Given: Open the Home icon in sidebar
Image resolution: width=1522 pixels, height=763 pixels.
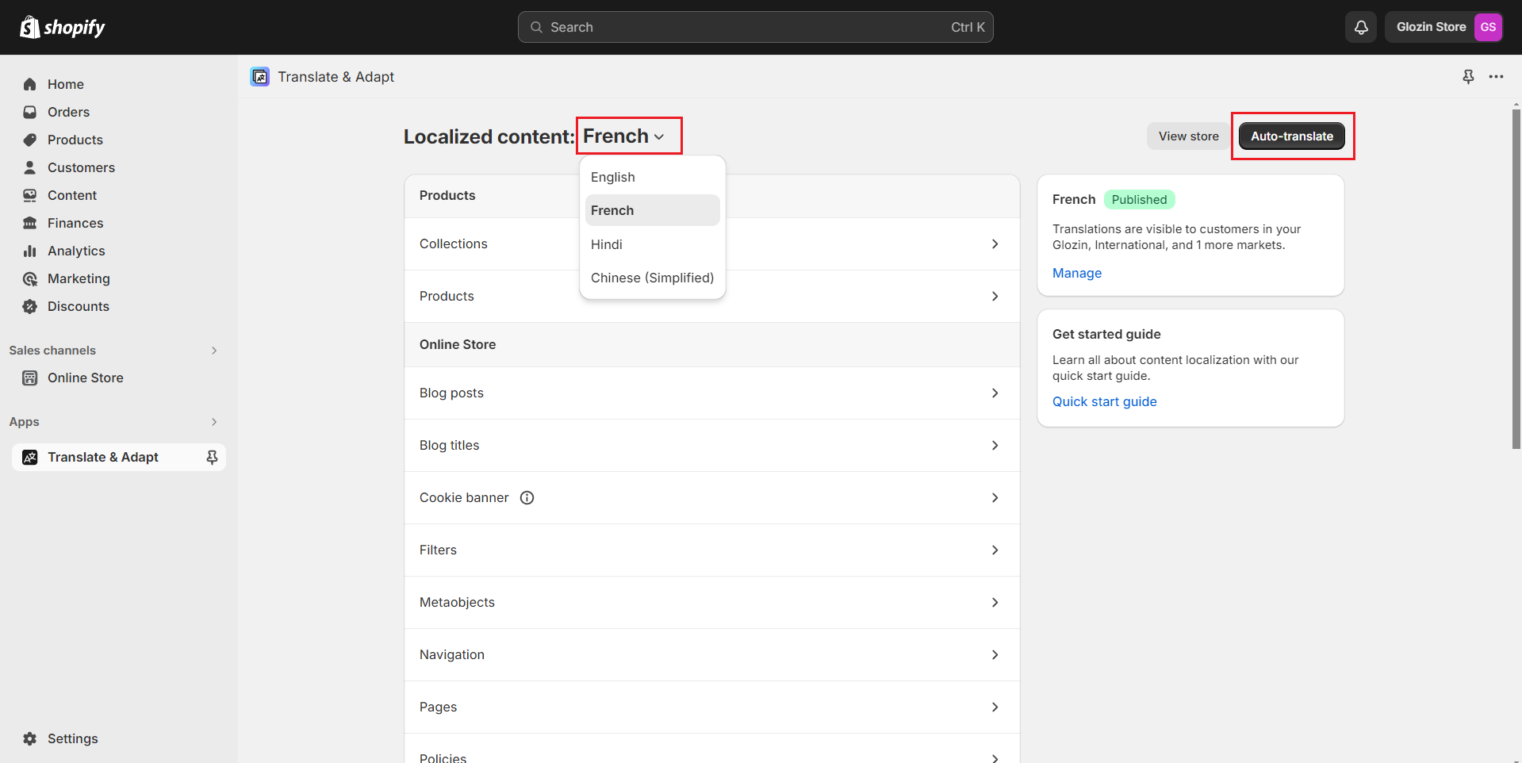Looking at the screenshot, I should tap(30, 84).
